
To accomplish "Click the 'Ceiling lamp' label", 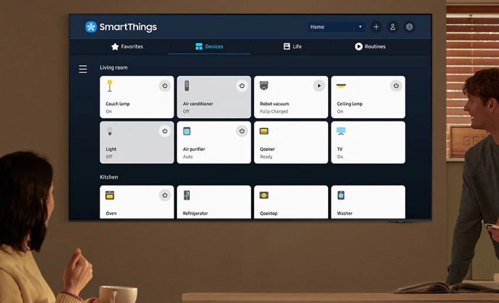I will 350,104.
